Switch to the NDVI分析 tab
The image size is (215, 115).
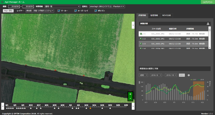coord(167,16)
